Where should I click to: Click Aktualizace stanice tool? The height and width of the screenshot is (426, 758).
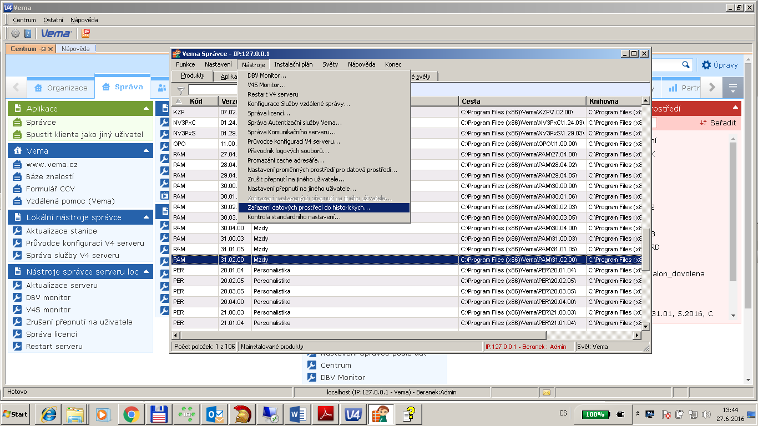coord(61,231)
